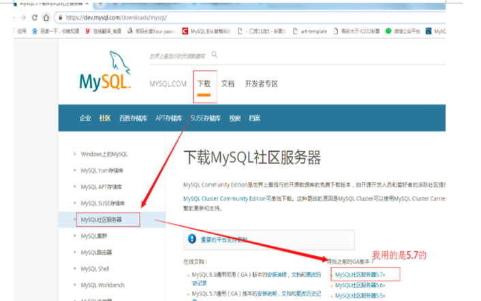Screen dimensions: 481x301
Task: Select SUSE存储库 in the blue submenu
Action: (x=206, y=118)
